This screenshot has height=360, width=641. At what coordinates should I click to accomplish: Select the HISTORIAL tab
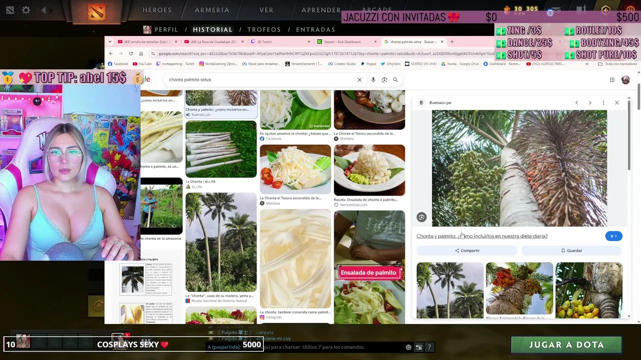[213, 29]
